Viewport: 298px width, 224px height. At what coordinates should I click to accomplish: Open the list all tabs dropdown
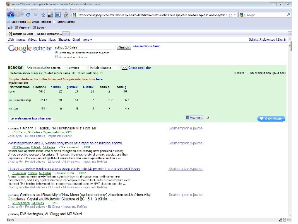tap(290, 34)
